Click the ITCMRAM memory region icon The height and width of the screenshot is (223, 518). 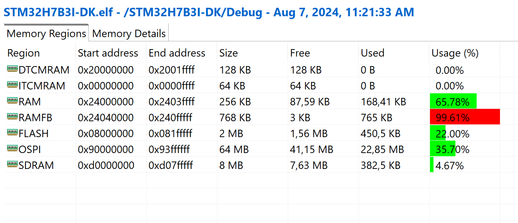tap(12, 85)
